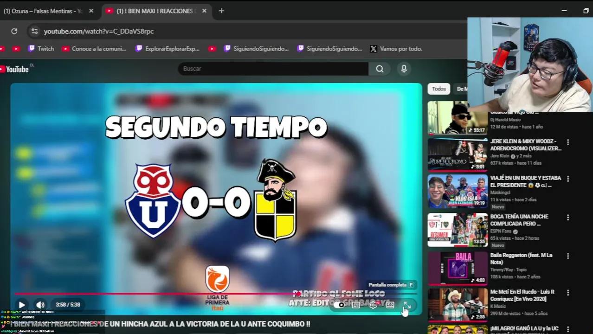
Task: Open BOCA TENÍA UNA NOCHE COMPLICADA video
Action: pos(519,220)
